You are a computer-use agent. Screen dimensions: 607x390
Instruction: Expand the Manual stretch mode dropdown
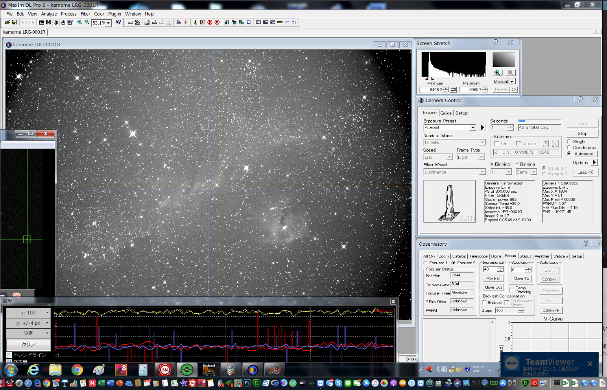click(512, 81)
